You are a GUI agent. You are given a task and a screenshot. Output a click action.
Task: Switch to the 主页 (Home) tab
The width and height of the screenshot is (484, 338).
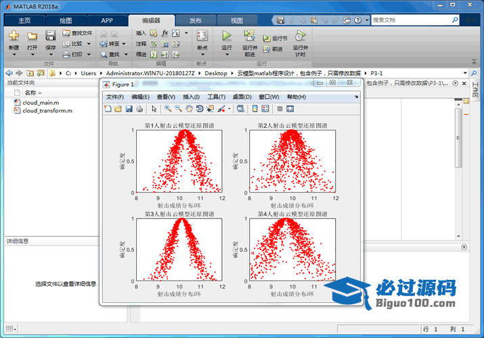click(24, 20)
